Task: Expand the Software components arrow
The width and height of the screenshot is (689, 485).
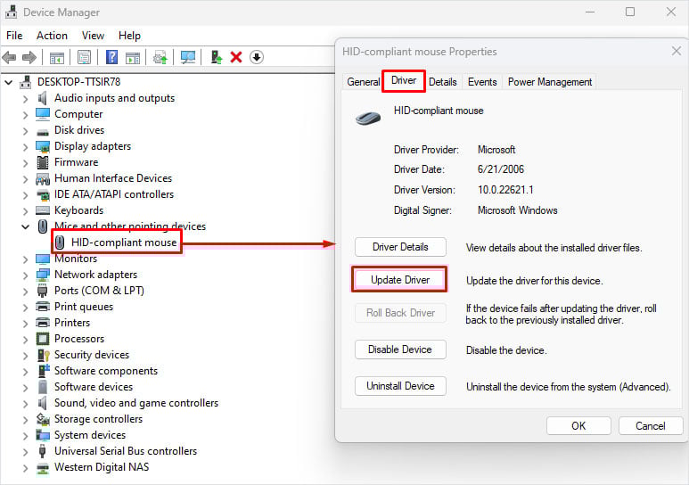Action: 26,371
